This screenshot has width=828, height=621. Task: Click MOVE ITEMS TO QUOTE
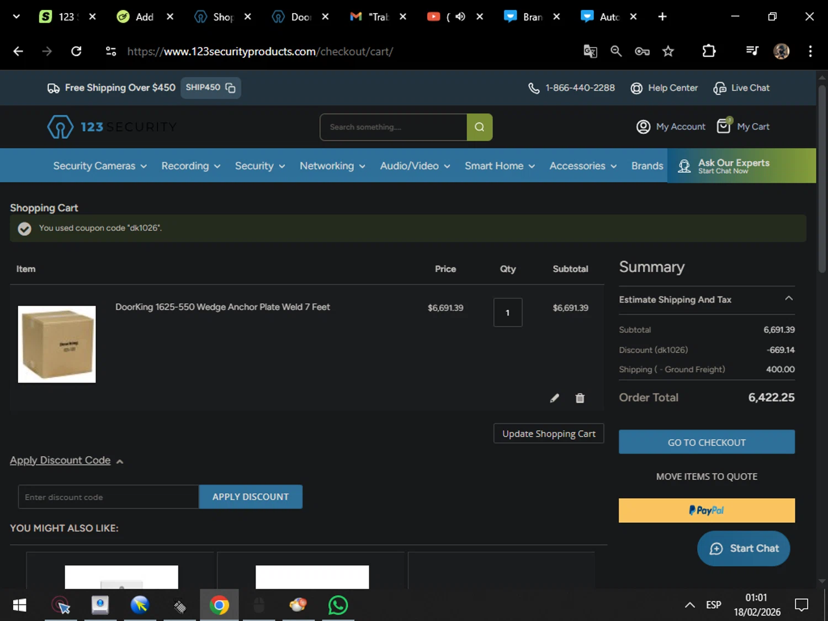707,476
